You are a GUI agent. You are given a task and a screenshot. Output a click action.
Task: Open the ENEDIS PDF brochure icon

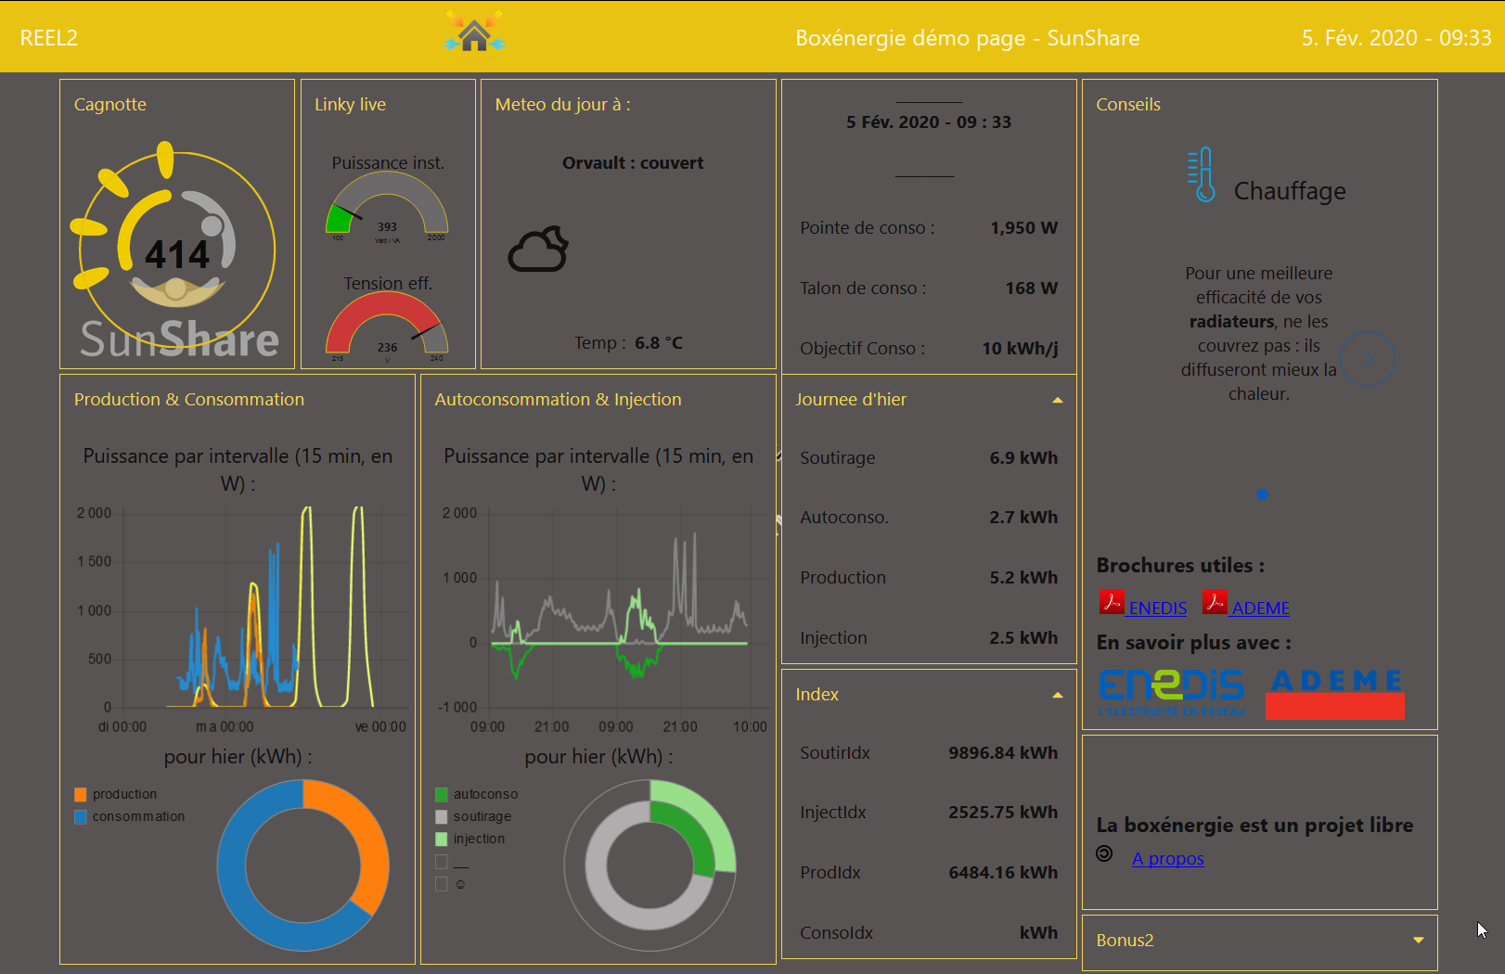click(x=1111, y=603)
